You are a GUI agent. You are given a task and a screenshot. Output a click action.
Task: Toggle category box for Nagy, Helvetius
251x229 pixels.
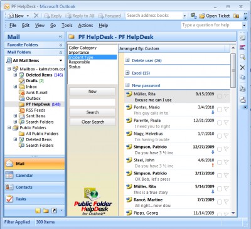point(220,136)
